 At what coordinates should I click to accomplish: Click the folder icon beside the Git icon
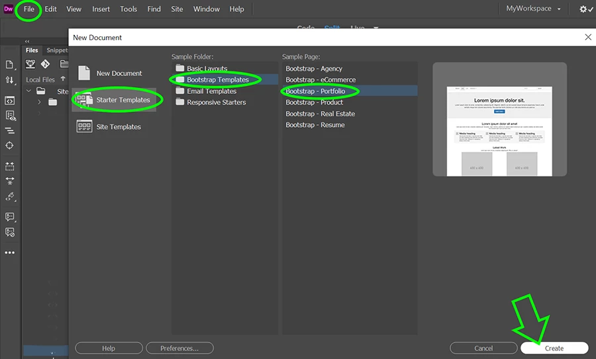pyautogui.click(x=64, y=63)
